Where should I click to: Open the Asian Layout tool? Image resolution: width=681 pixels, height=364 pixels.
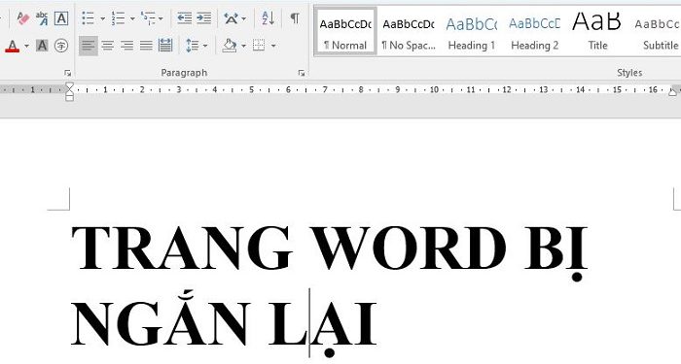[x=232, y=18]
